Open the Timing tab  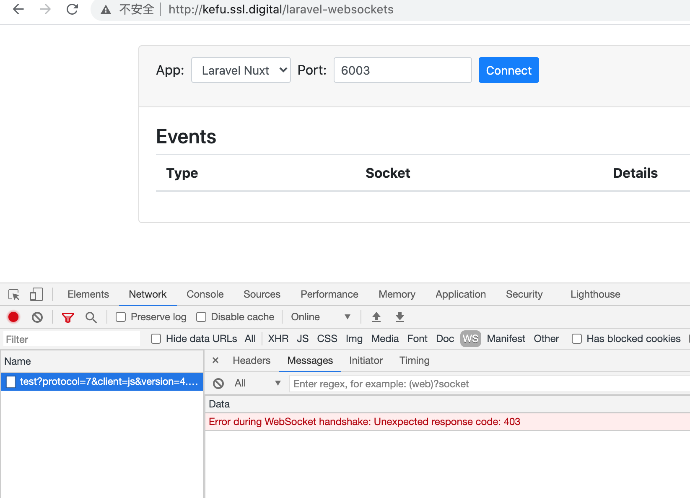point(414,361)
